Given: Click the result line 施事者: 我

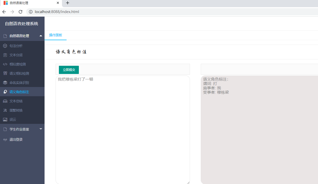Looking at the screenshot, I should (212, 88).
